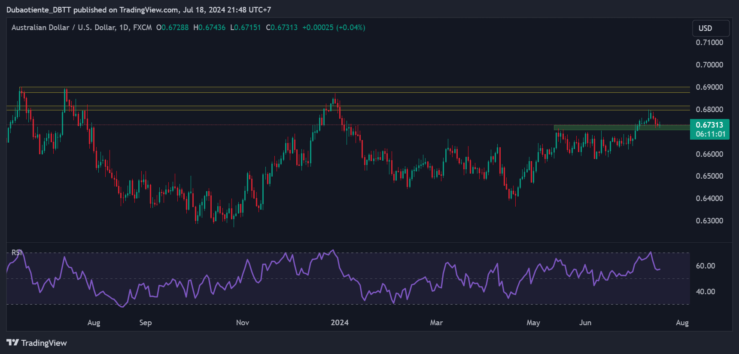739x354 pixels.
Task: Click the 0.69000 price axis label
Action: tap(709, 87)
